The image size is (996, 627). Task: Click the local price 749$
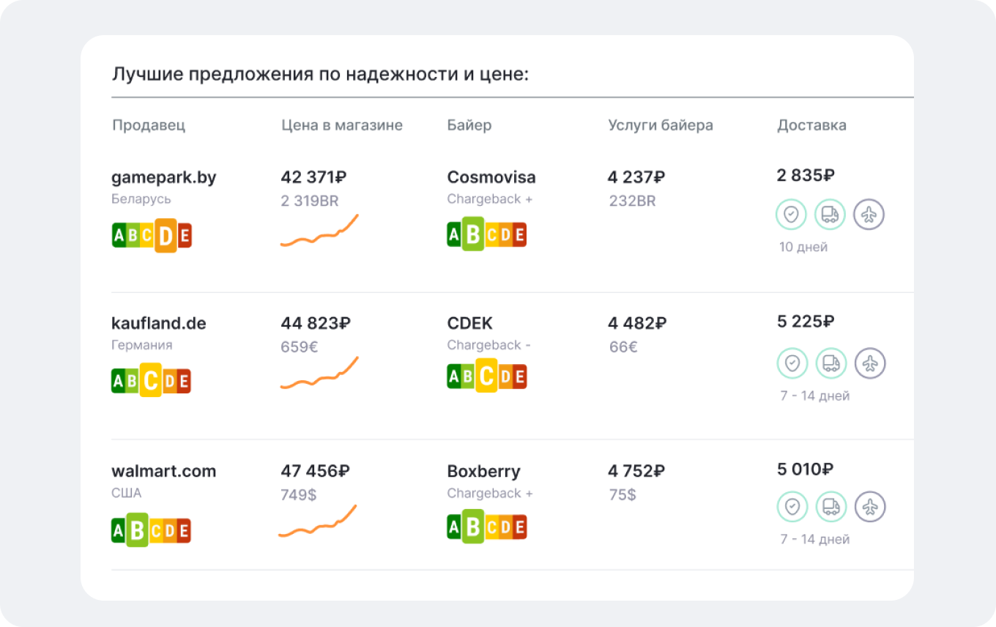[299, 494]
